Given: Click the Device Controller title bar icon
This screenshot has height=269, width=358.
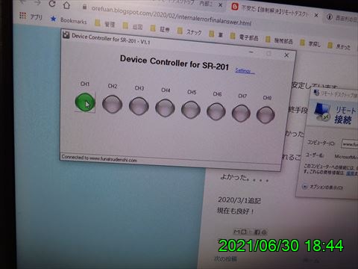Looking at the screenshot, I should [66, 34].
